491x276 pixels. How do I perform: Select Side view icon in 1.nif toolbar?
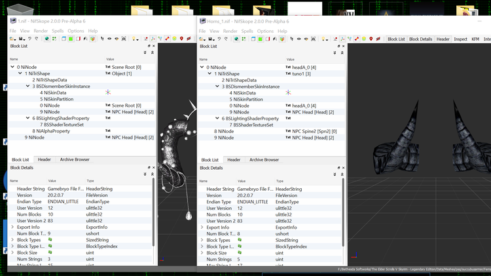click(79, 39)
